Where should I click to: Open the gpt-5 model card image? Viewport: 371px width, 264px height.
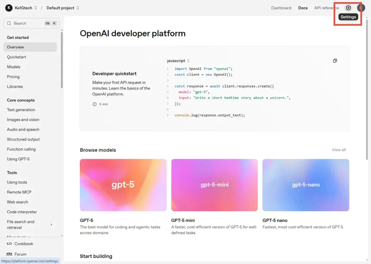click(x=123, y=185)
